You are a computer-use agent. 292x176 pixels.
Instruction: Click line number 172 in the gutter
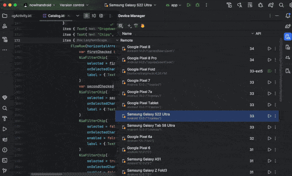pyautogui.click(x=17, y=40)
